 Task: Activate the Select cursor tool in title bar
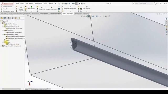(x=76, y=4)
